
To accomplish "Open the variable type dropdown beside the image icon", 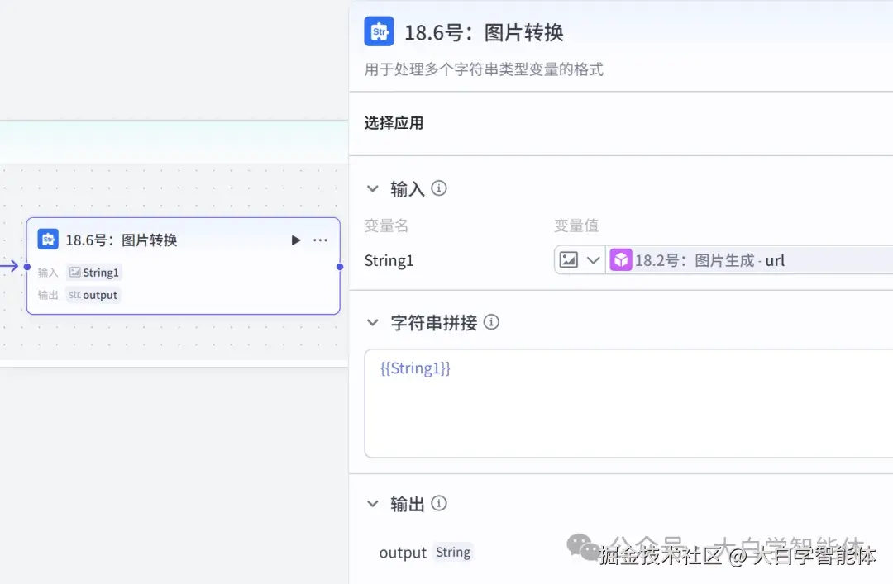I will point(592,259).
